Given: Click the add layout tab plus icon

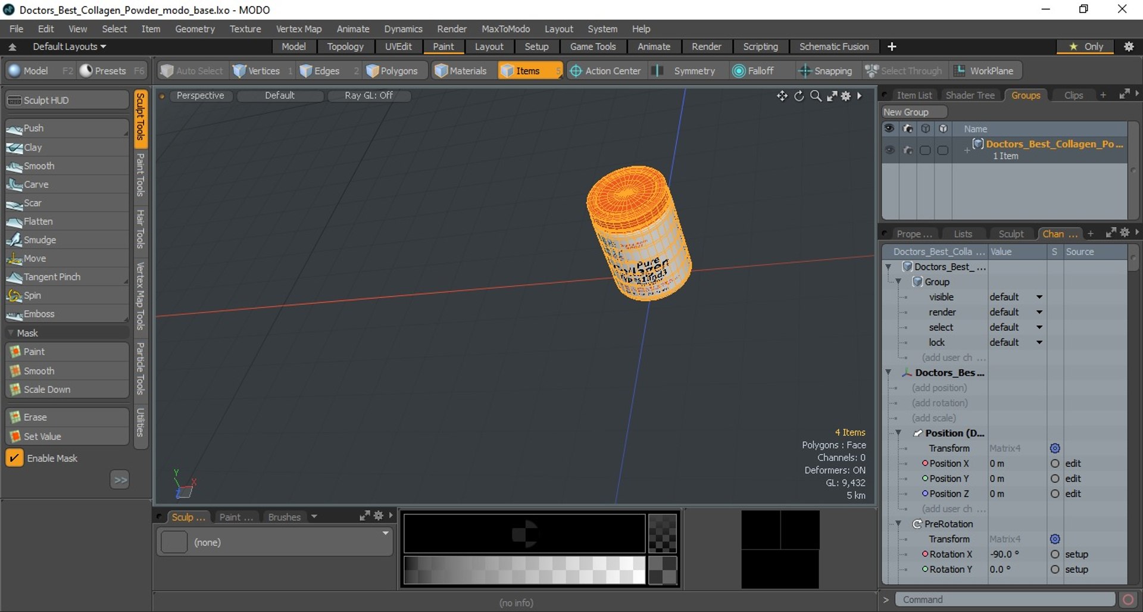Looking at the screenshot, I should point(892,46).
